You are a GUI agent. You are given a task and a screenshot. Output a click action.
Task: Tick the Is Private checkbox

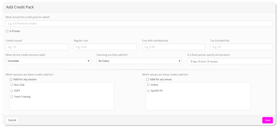[7, 31]
